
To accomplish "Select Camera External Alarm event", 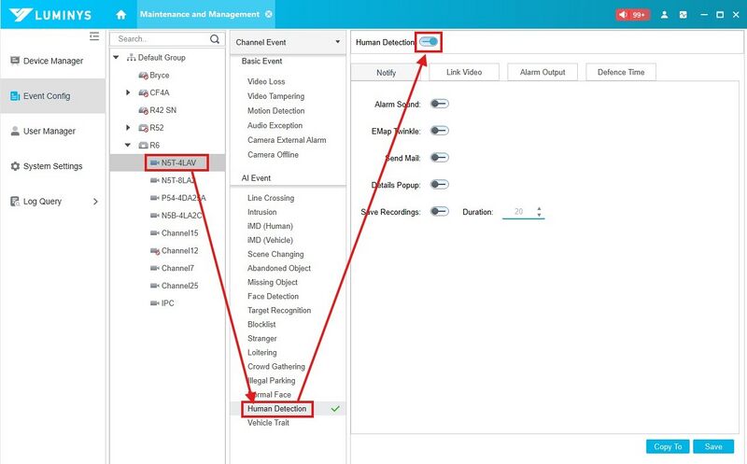I will coord(287,140).
